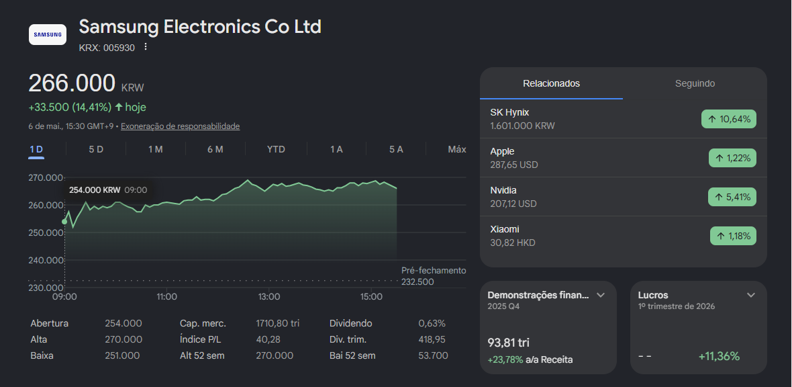Click the Baixa value 251.000
The height and width of the screenshot is (387, 792).
(x=122, y=355)
